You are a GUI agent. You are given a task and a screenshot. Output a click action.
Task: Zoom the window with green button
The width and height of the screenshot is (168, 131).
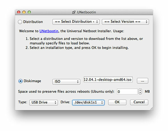29,12
